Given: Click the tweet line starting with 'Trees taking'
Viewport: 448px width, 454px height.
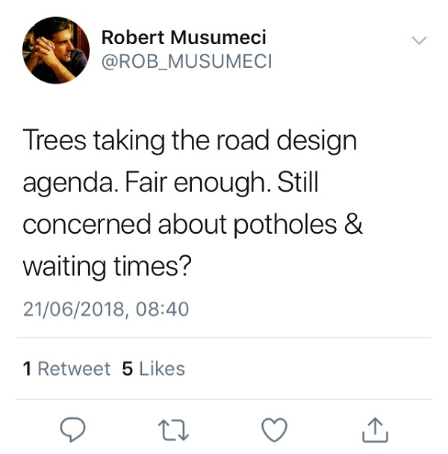Looking at the screenshot, I should click(190, 142).
